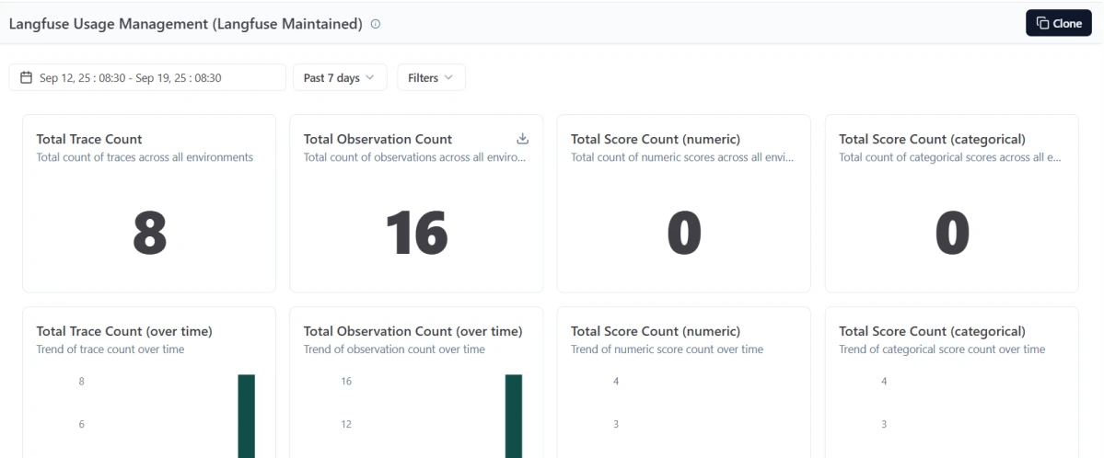
Task: Click the observation count chart bar
Action: 514,416
